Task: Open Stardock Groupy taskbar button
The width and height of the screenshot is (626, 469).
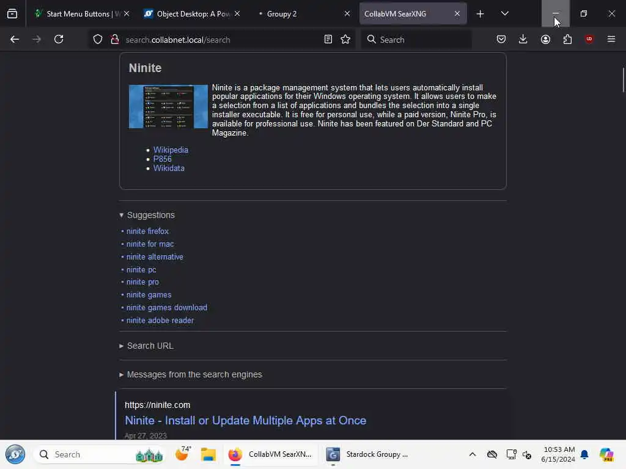Action: tap(367, 454)
